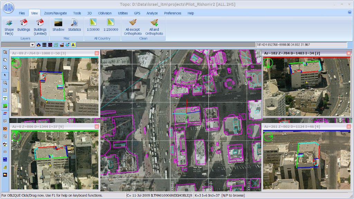Close the Az=89 oblique view panel

pos(96,53)
